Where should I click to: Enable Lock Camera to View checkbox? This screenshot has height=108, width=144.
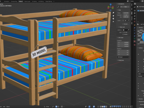tap(123, 34)
